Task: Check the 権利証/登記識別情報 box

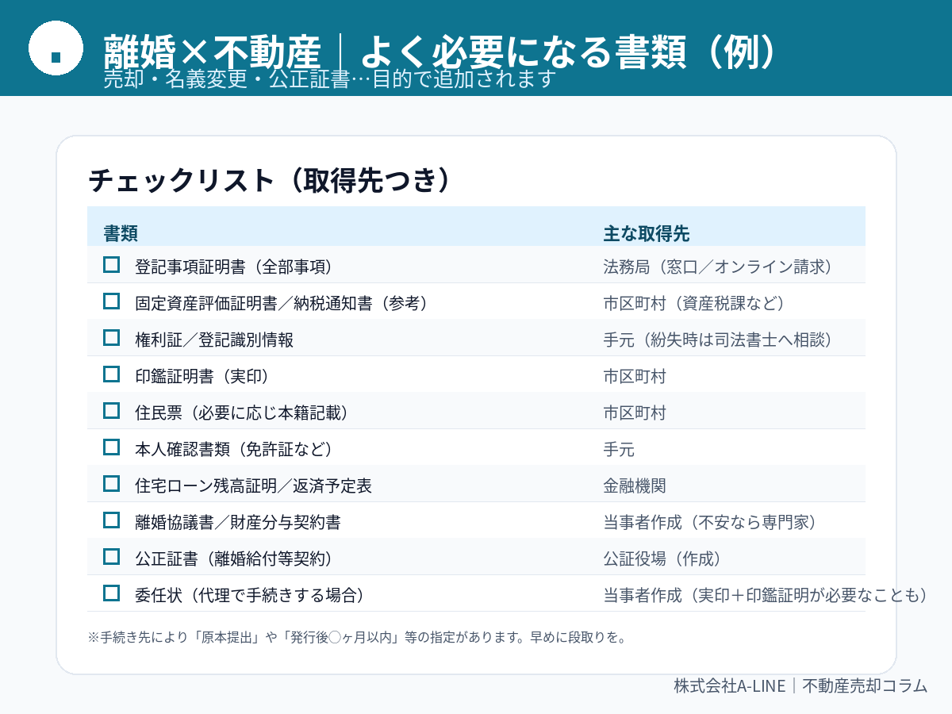Action: (x=111, y=338)
